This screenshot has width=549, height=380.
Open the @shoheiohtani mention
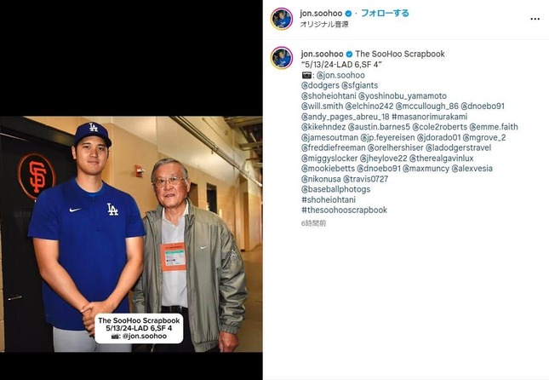coord(329,96)
